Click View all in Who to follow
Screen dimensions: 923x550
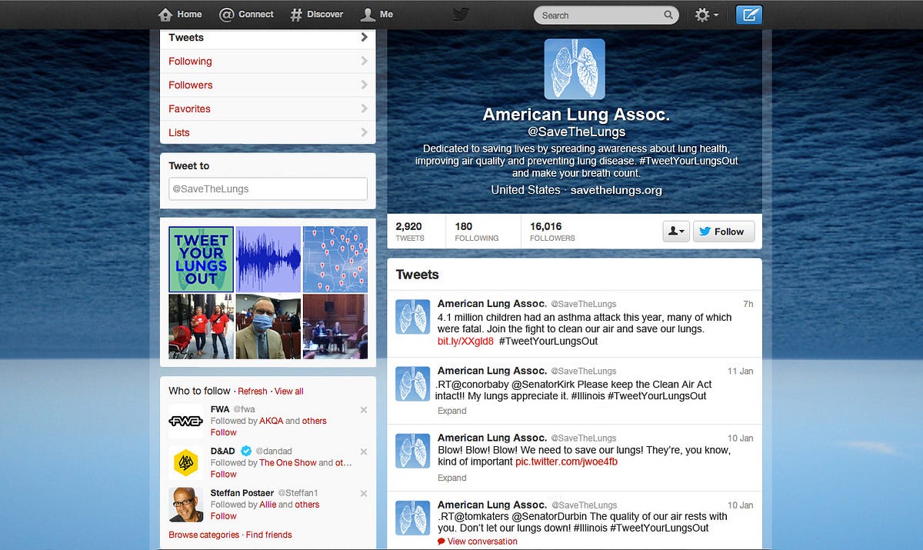point(289,391)
